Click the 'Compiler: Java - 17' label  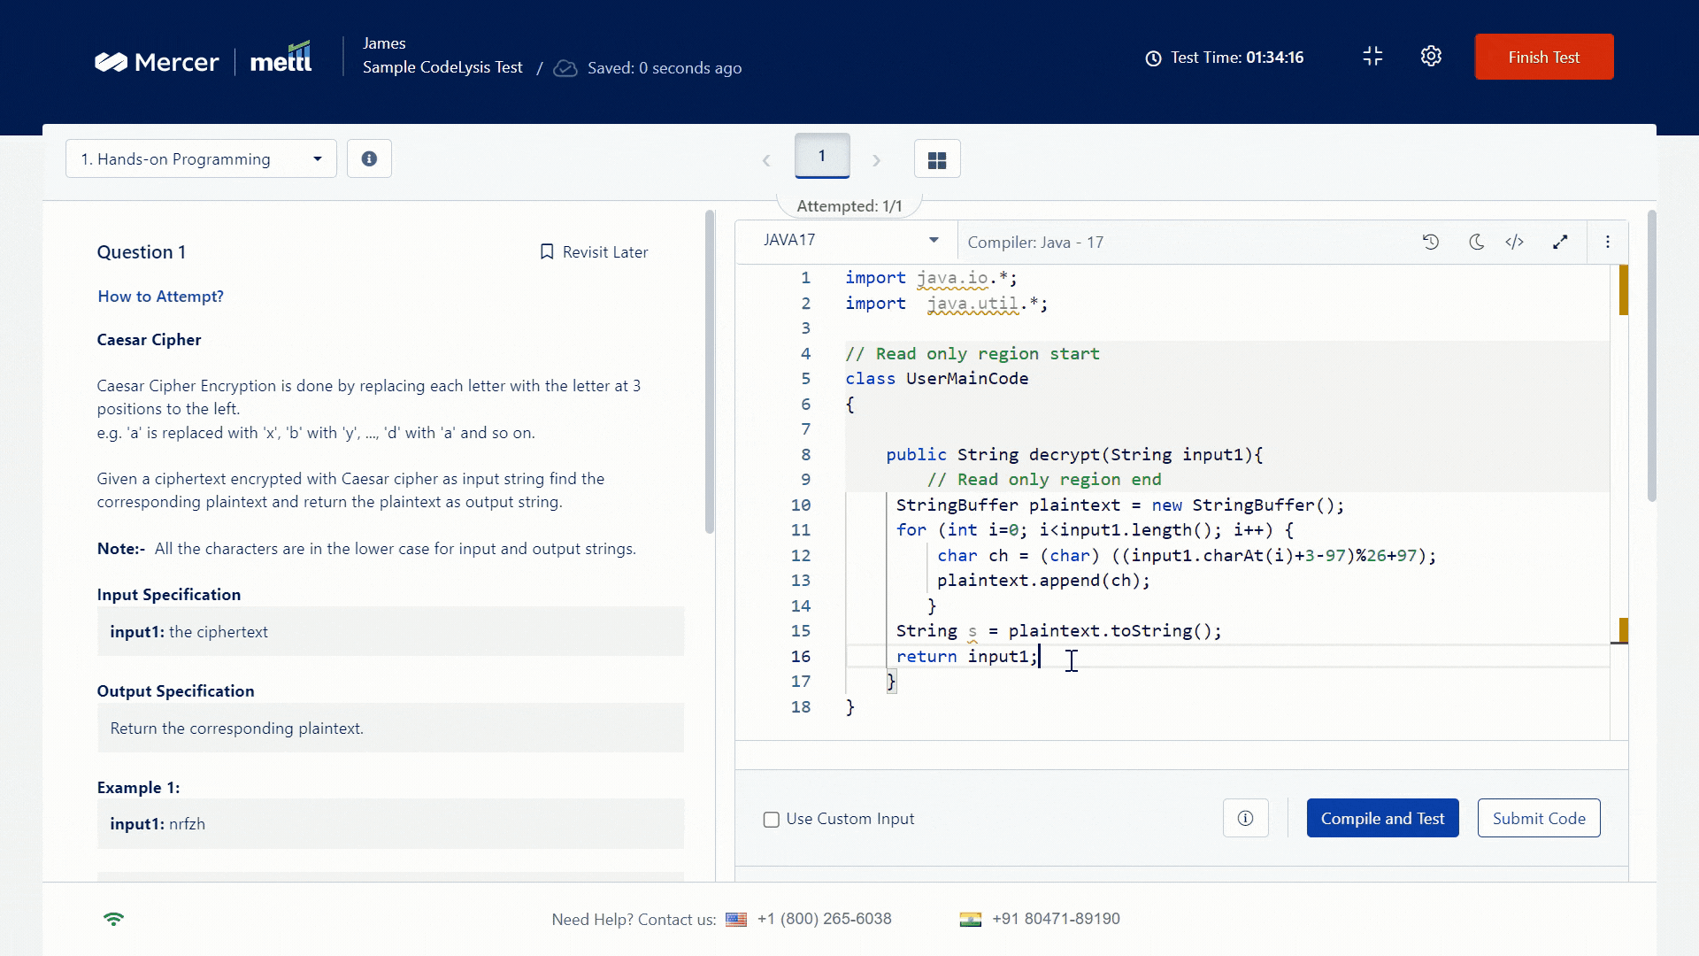click(x=1035, y=243)
